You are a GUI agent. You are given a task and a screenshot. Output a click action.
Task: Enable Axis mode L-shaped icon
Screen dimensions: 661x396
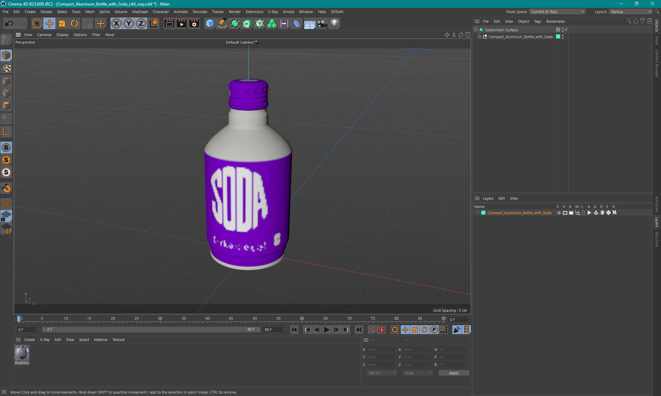[x=6, y=132]
